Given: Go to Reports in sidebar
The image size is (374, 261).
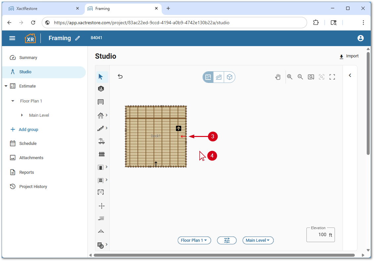Looking at the screenshot, I should (x=27, y=172).
